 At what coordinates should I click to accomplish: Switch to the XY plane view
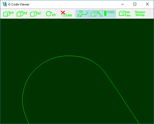(8, 14)
